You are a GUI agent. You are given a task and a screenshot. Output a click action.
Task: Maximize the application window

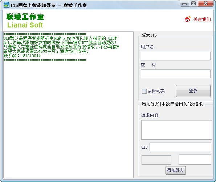[x=193, y=3]
